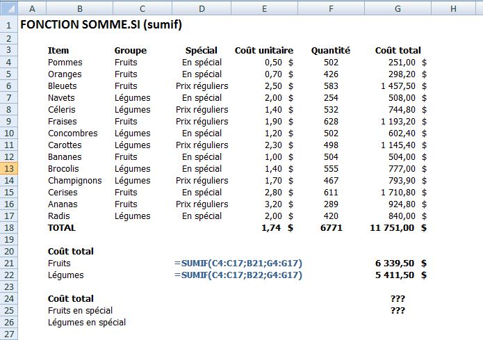The height and width of the screenshot is (340, 483).
Task: Click the title cell FONCTION SOMME.SI
Action: [x=101, y=24]
